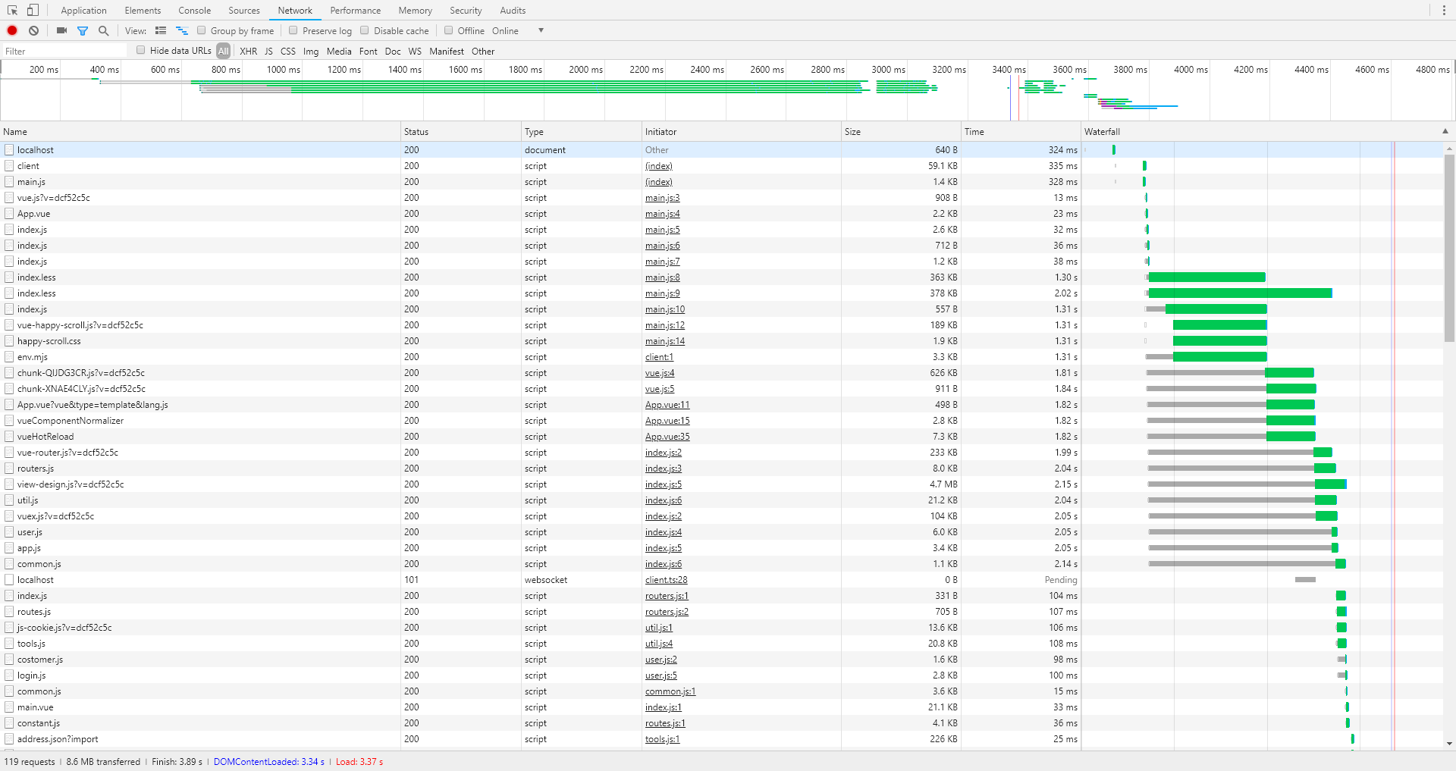Filter requests by Font type

pyautogui.click(x=369, y=51)
